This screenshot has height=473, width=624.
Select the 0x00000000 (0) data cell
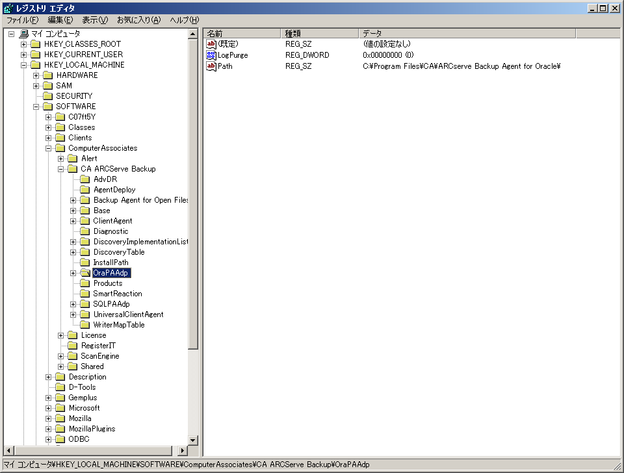pos(388,55)
